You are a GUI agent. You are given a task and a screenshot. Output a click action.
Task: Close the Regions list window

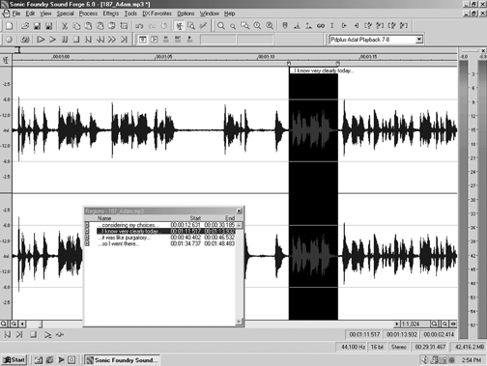click(x=239, y=211)
